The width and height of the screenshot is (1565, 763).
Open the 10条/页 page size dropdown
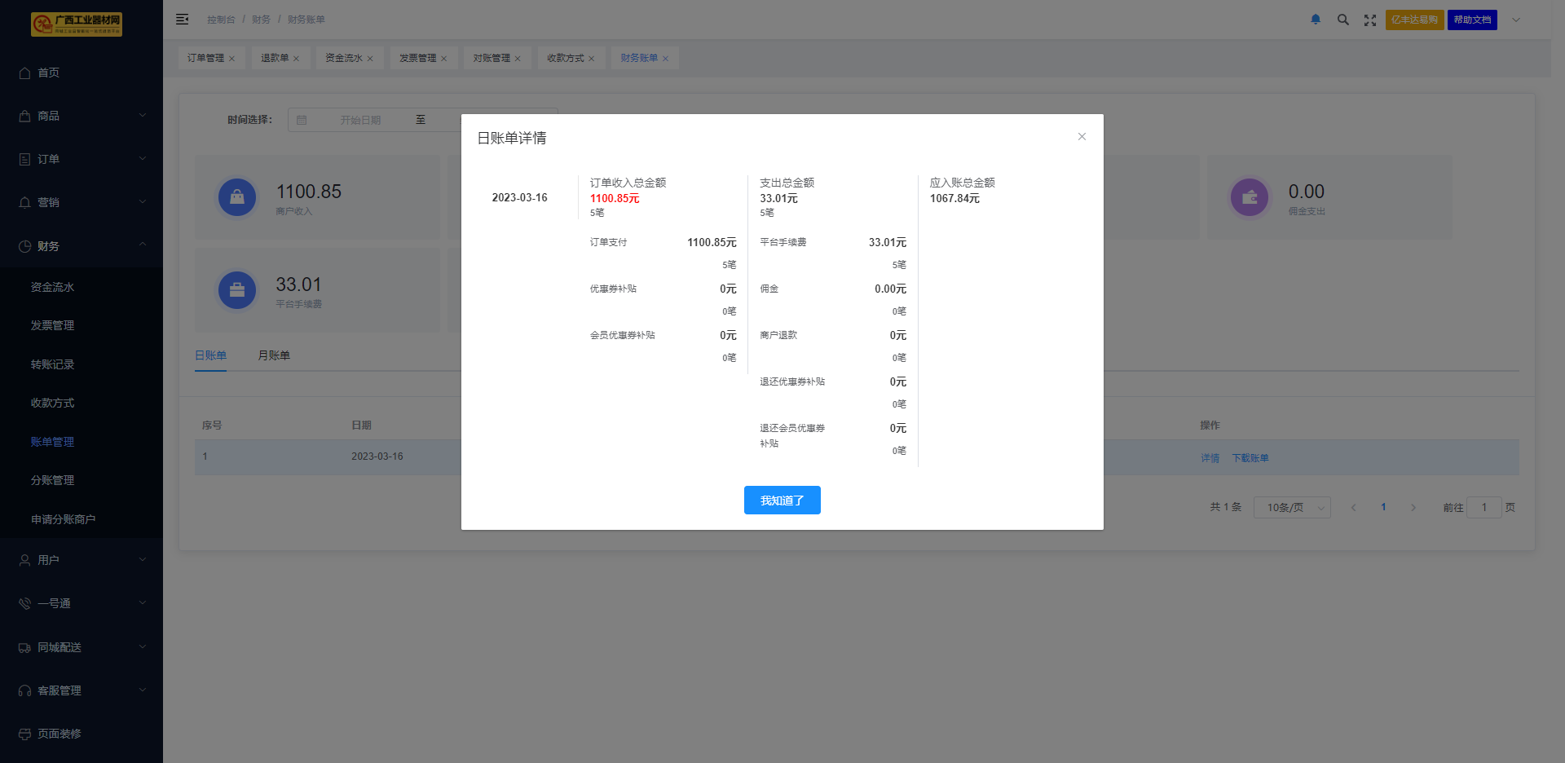point(1292,508)
